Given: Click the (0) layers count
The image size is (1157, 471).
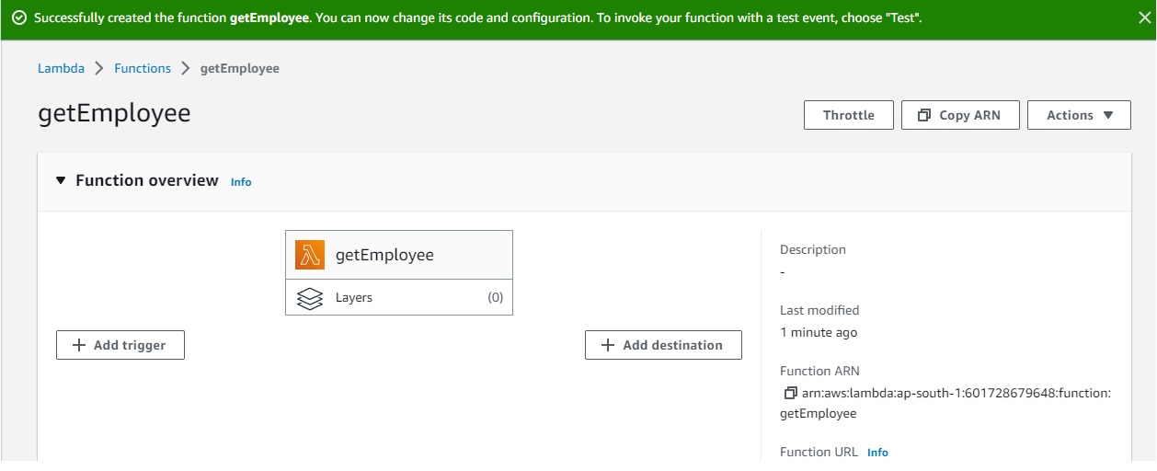Looking at the screenshot, I should click(495, 297).
